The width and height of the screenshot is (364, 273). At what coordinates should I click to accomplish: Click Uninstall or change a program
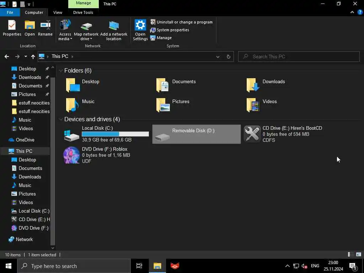click(182, 22)
